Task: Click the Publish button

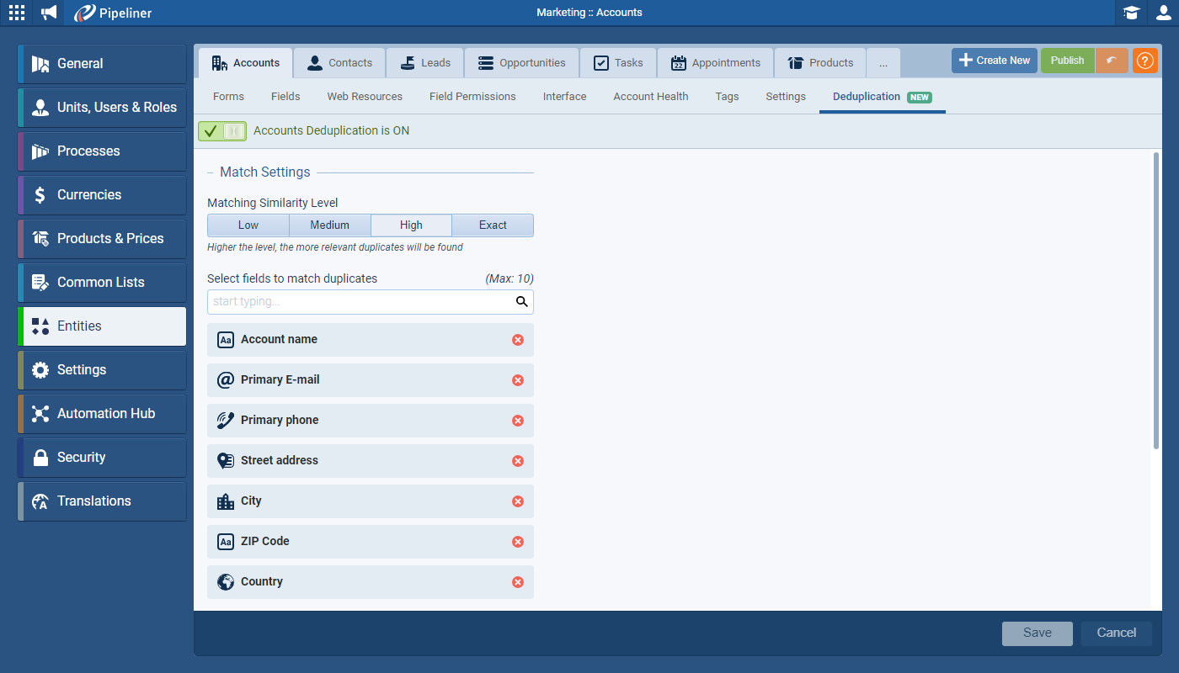Action: click(1067, 61)
